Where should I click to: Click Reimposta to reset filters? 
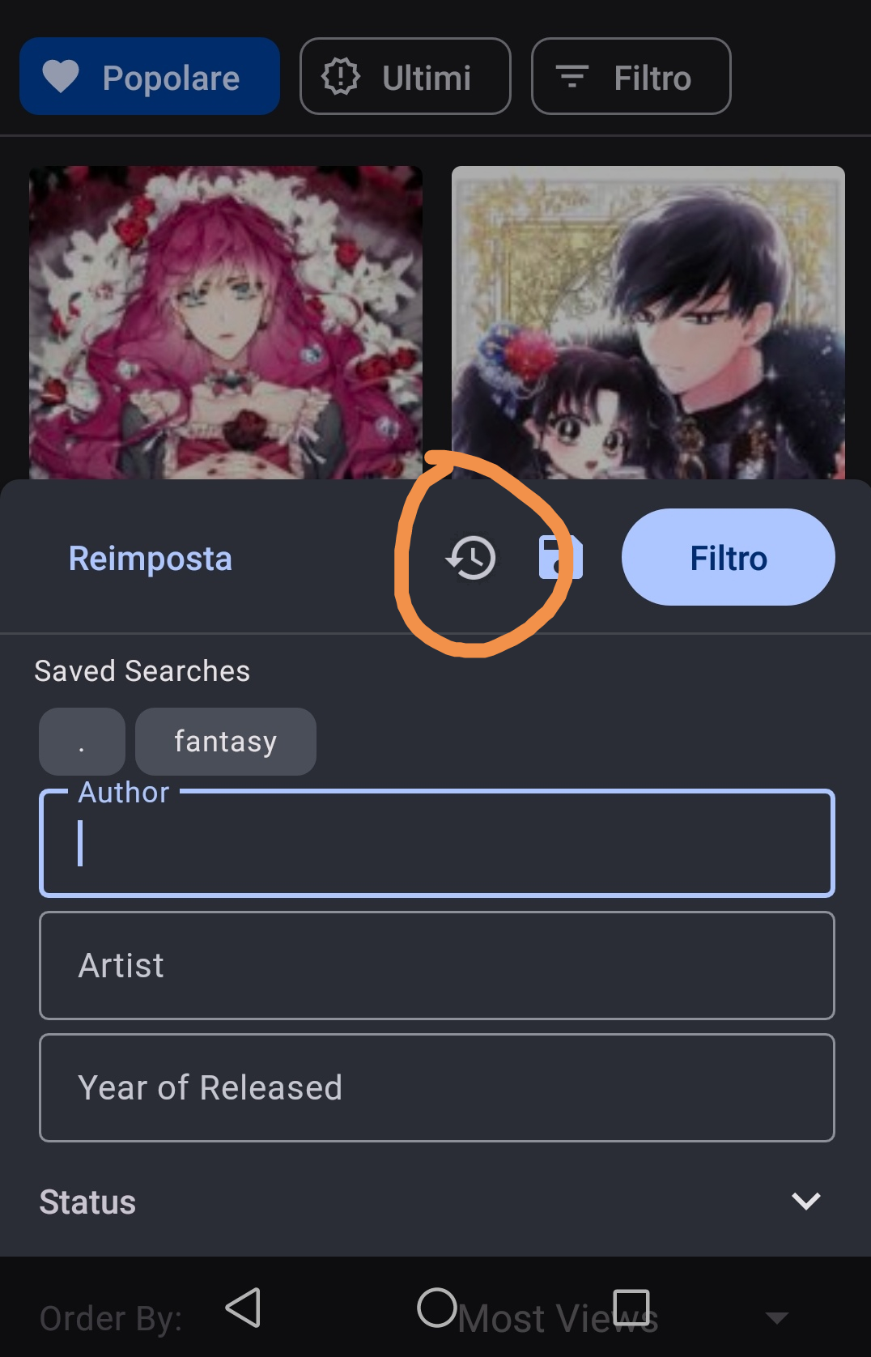tap(151, 557)
